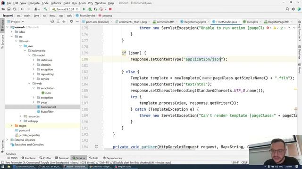The height and width of the screenshot is (169, 302).
Task: Toggle tool window quick access in status bar corner
Action: tap(2, 162)
